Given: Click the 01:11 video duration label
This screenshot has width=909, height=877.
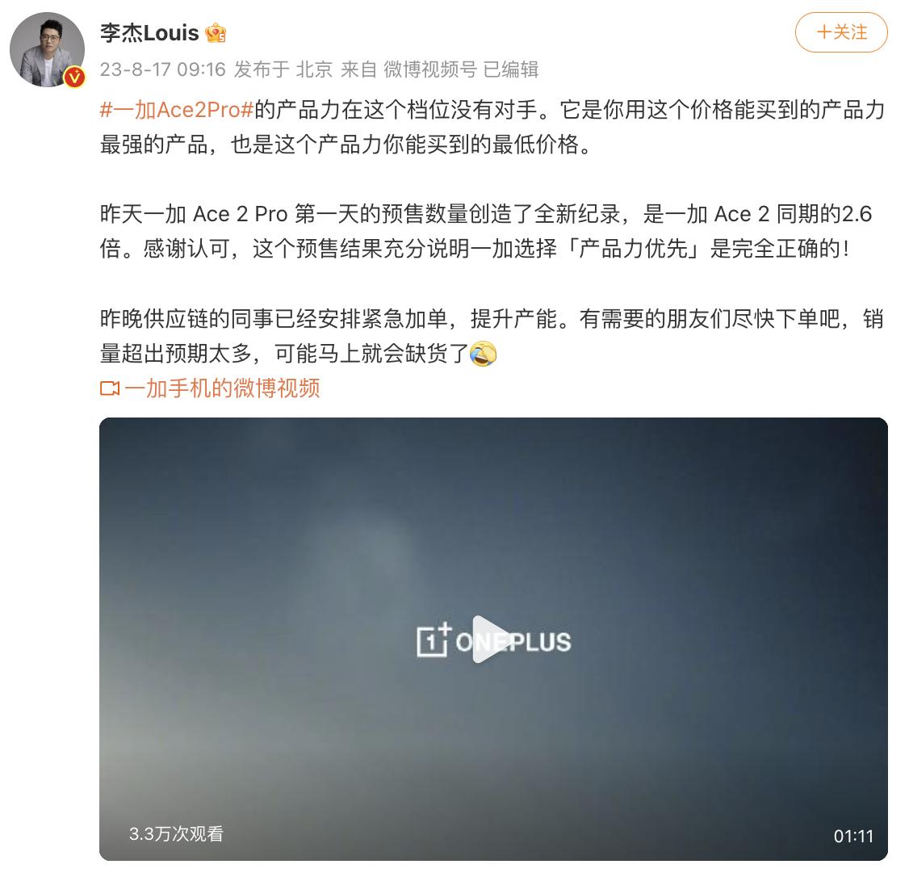Looking at the screenshot, I should pyautogui.click(x=853, y=836).
